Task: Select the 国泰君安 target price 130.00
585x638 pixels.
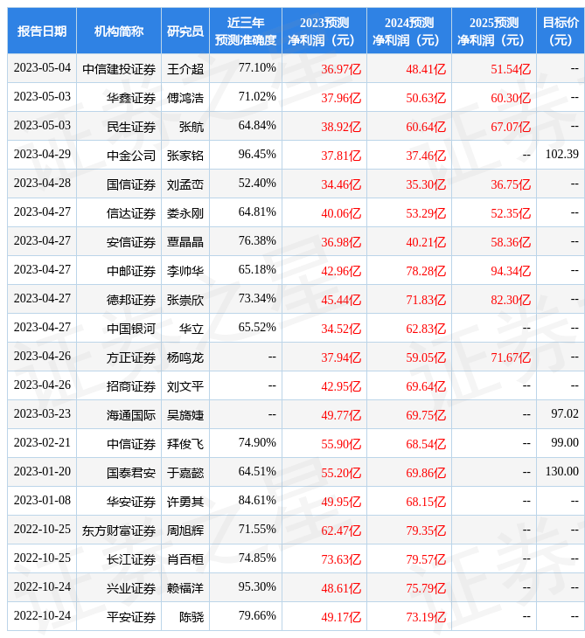Action: (x=561, y=472)
